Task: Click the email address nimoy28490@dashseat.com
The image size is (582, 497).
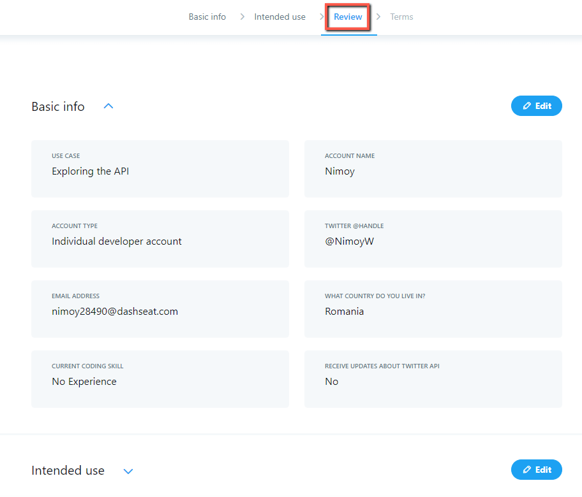Action: [x=115, y=312]
